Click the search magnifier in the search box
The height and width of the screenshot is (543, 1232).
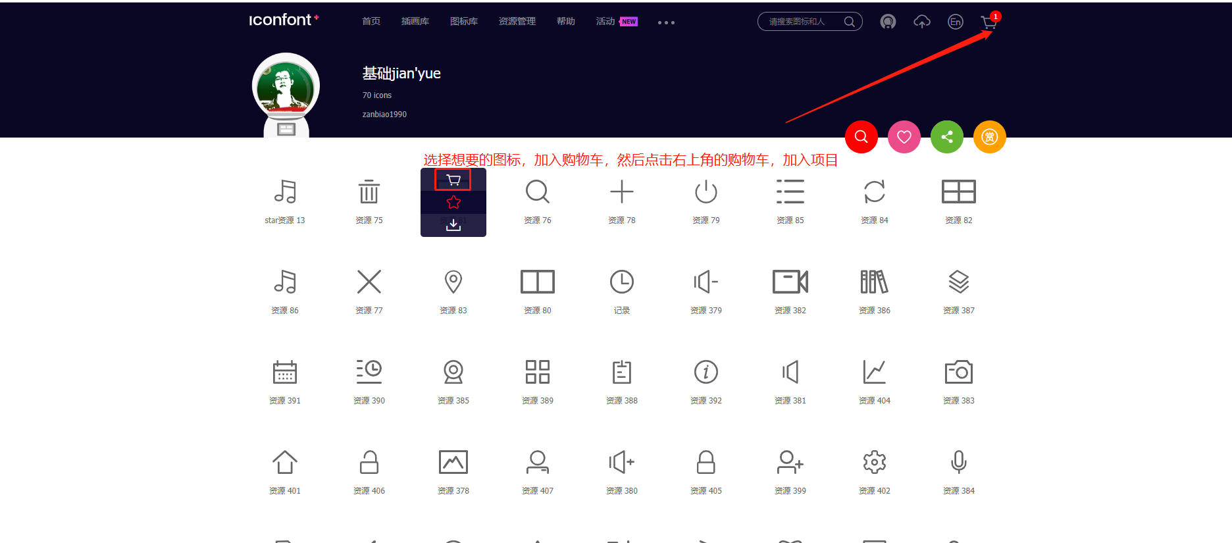850,22
